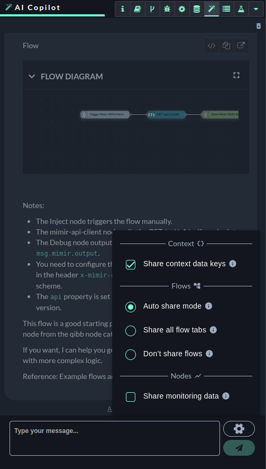The image size is (266, 469).
Task: Open the info sidebar tab icon
Action: tap(123, 9)
